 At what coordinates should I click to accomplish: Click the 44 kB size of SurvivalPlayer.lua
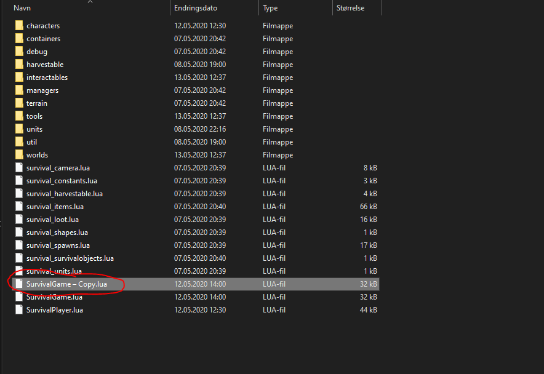(x=369, y=310)
